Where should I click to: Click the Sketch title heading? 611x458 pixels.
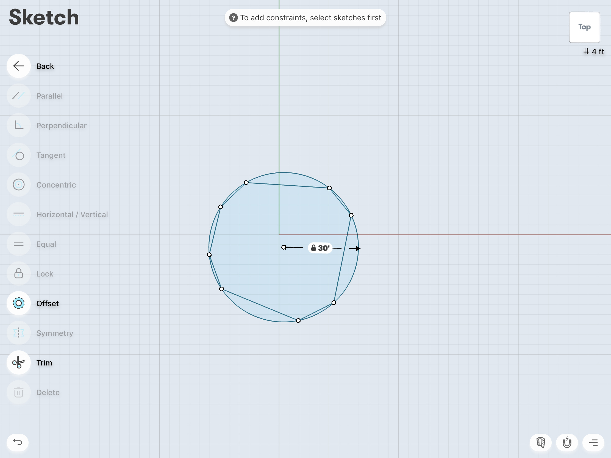coord(44,17)
